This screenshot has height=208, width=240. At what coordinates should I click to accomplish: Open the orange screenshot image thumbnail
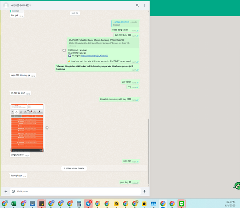click(x=27, y=128)
